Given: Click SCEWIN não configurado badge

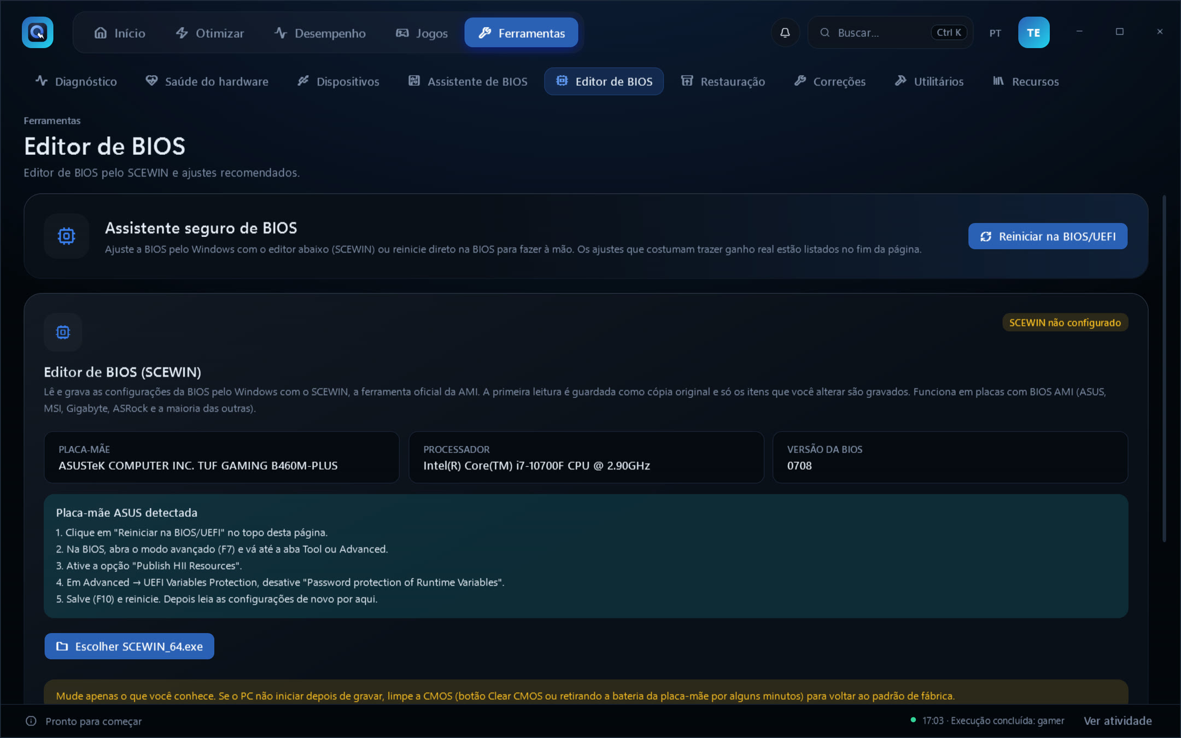Looking at the screenshot, I should [1065, 323].
